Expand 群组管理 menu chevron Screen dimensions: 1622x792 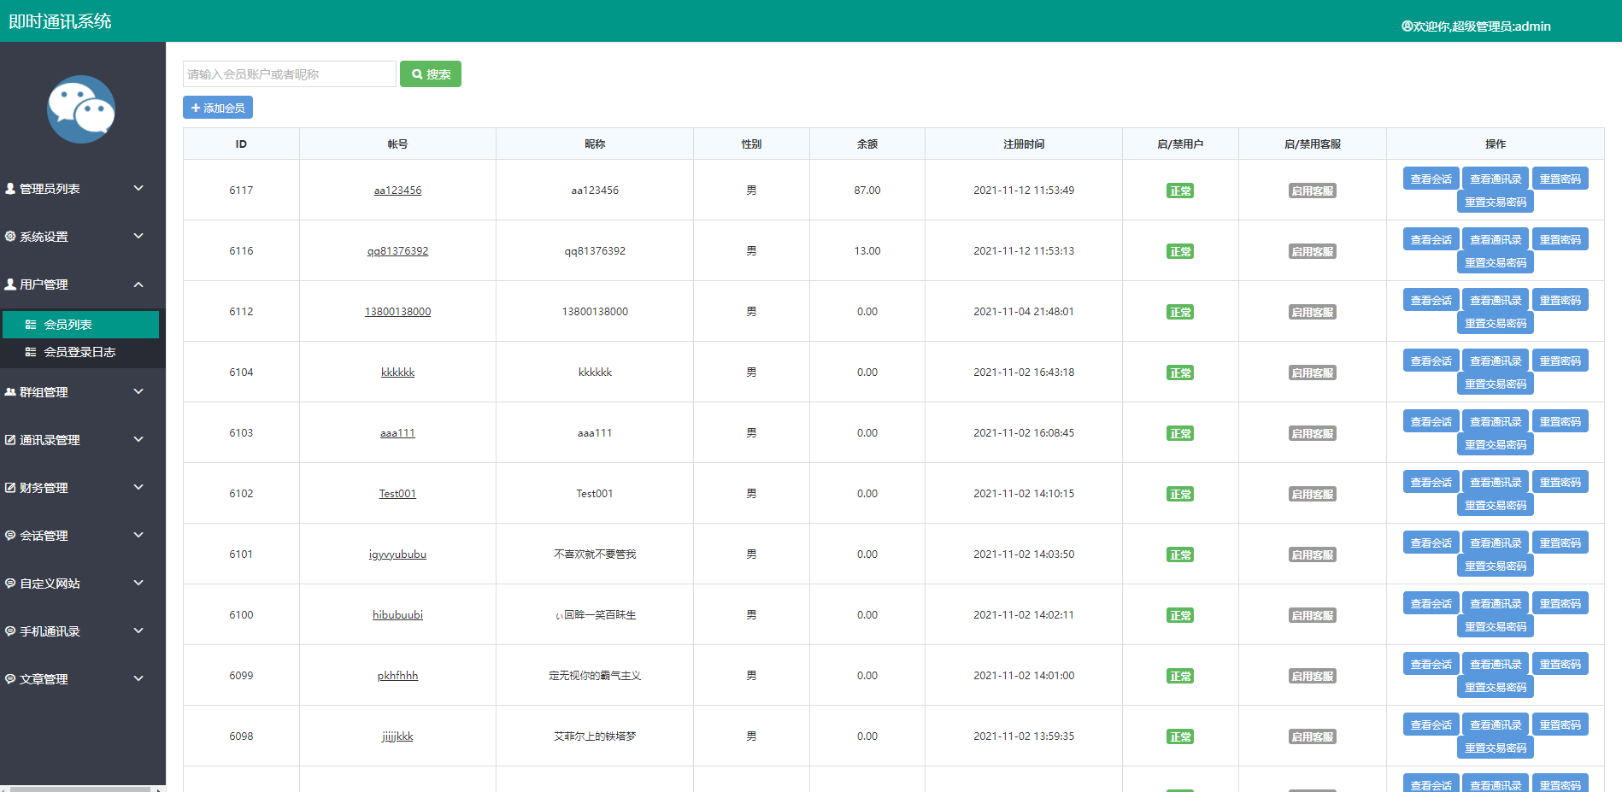[x=138, y=391]
